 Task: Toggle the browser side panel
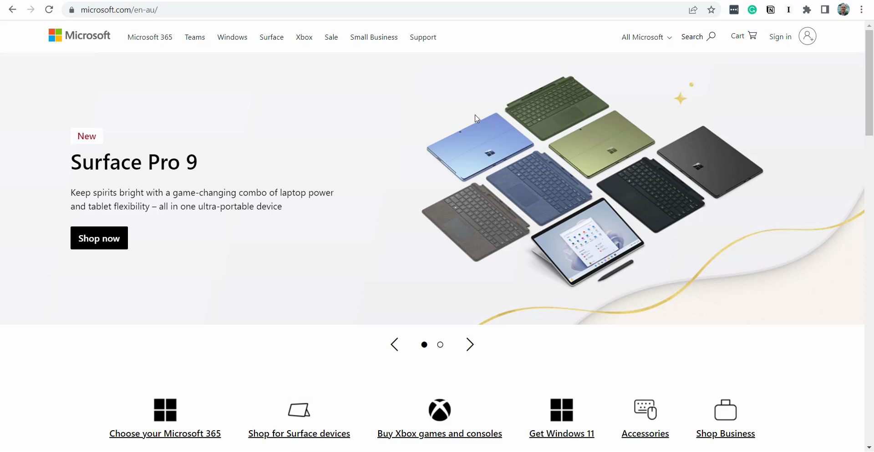tap(824, 10)
